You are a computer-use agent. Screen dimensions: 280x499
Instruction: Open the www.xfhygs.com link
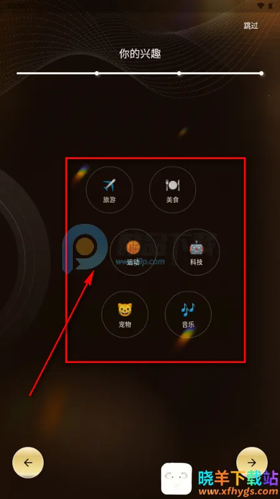point(238,492)
